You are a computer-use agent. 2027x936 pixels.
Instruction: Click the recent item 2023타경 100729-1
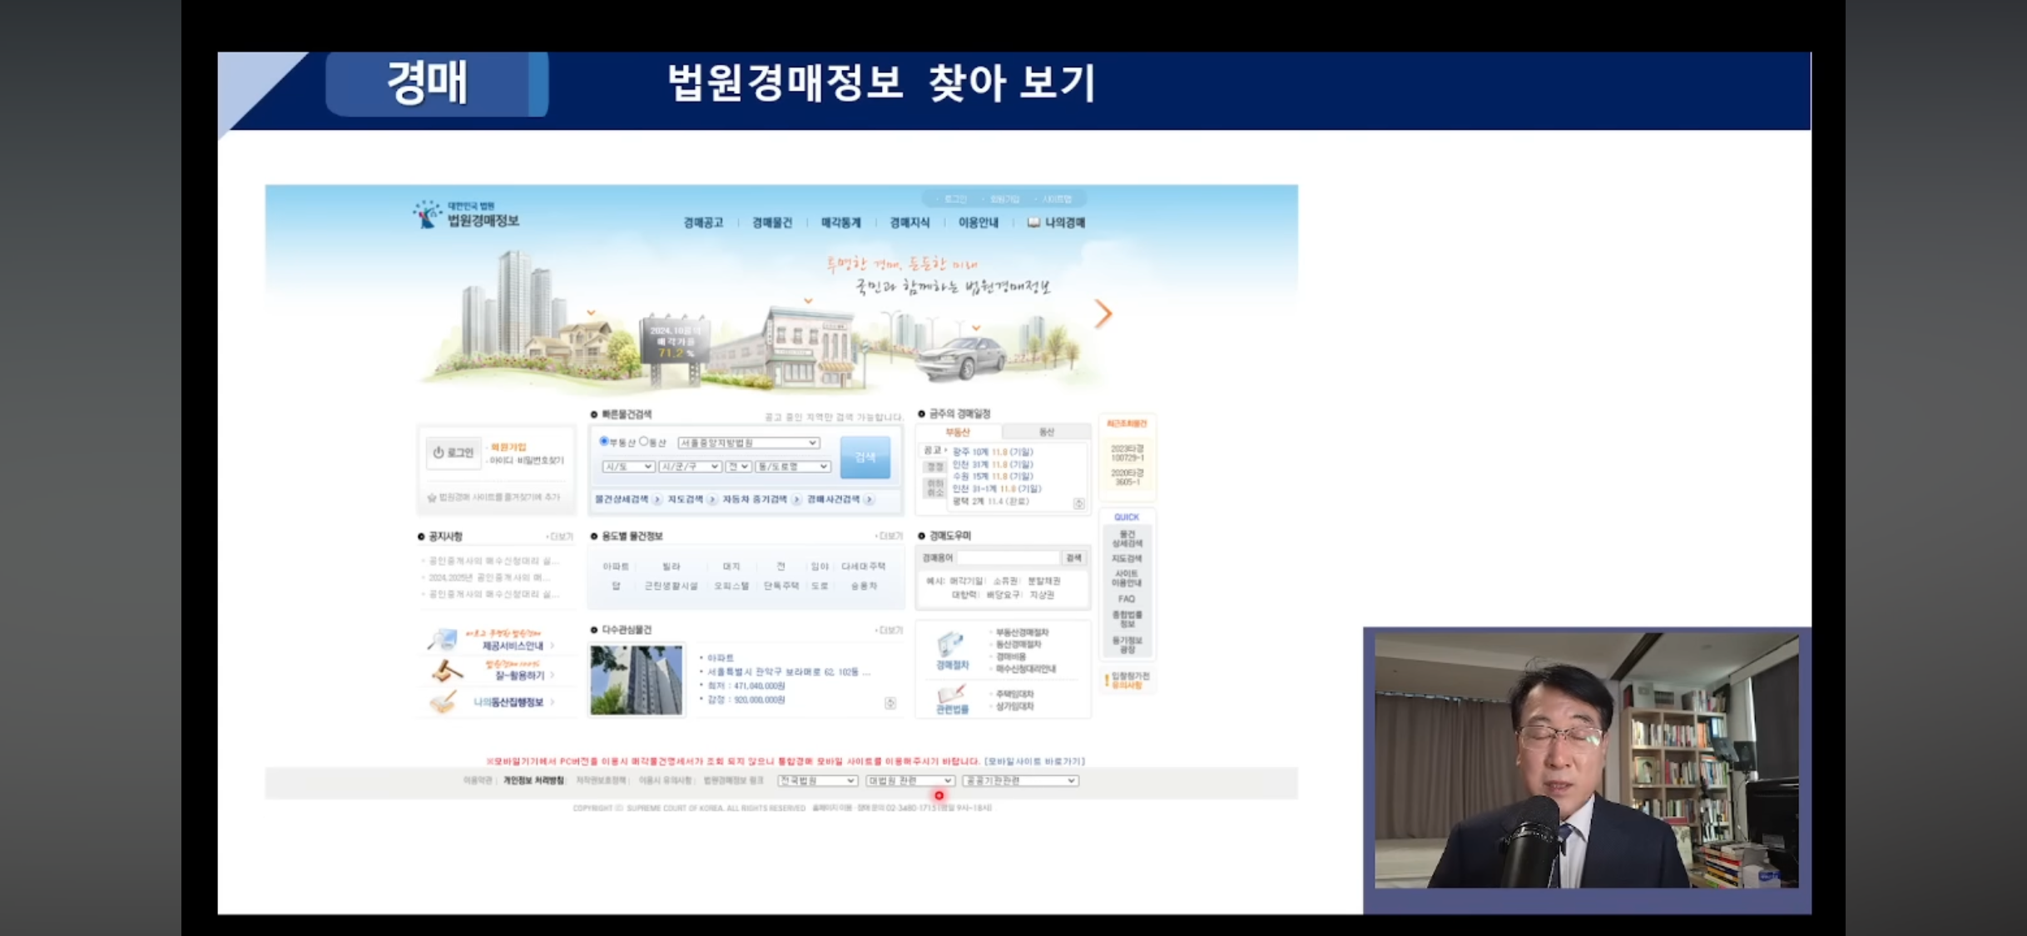coord(1127,453)
